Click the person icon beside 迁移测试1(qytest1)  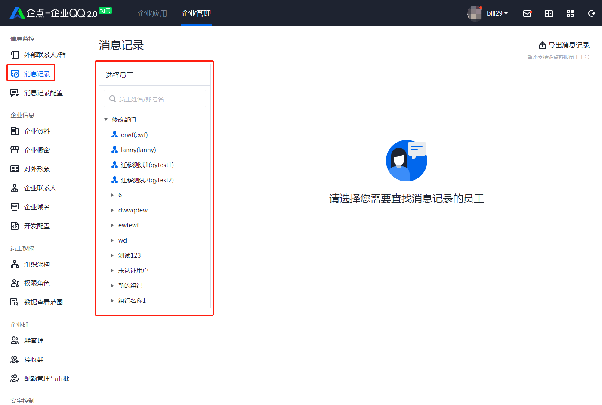[x=114, y=165]
